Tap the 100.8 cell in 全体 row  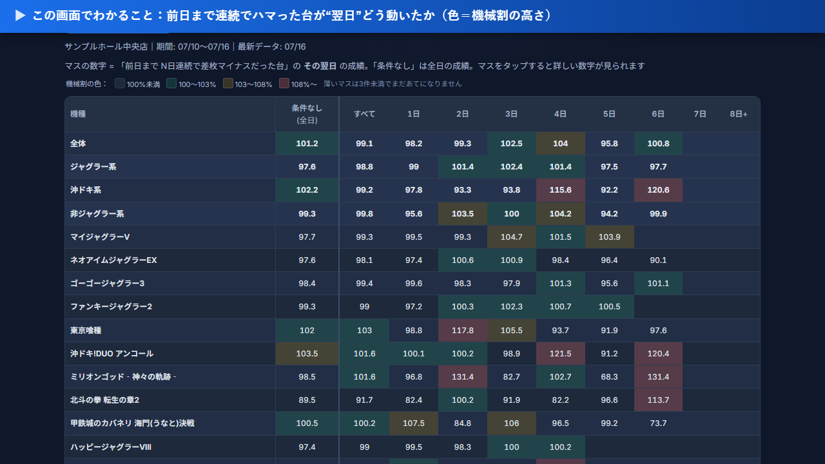click(x=658, y=144)
